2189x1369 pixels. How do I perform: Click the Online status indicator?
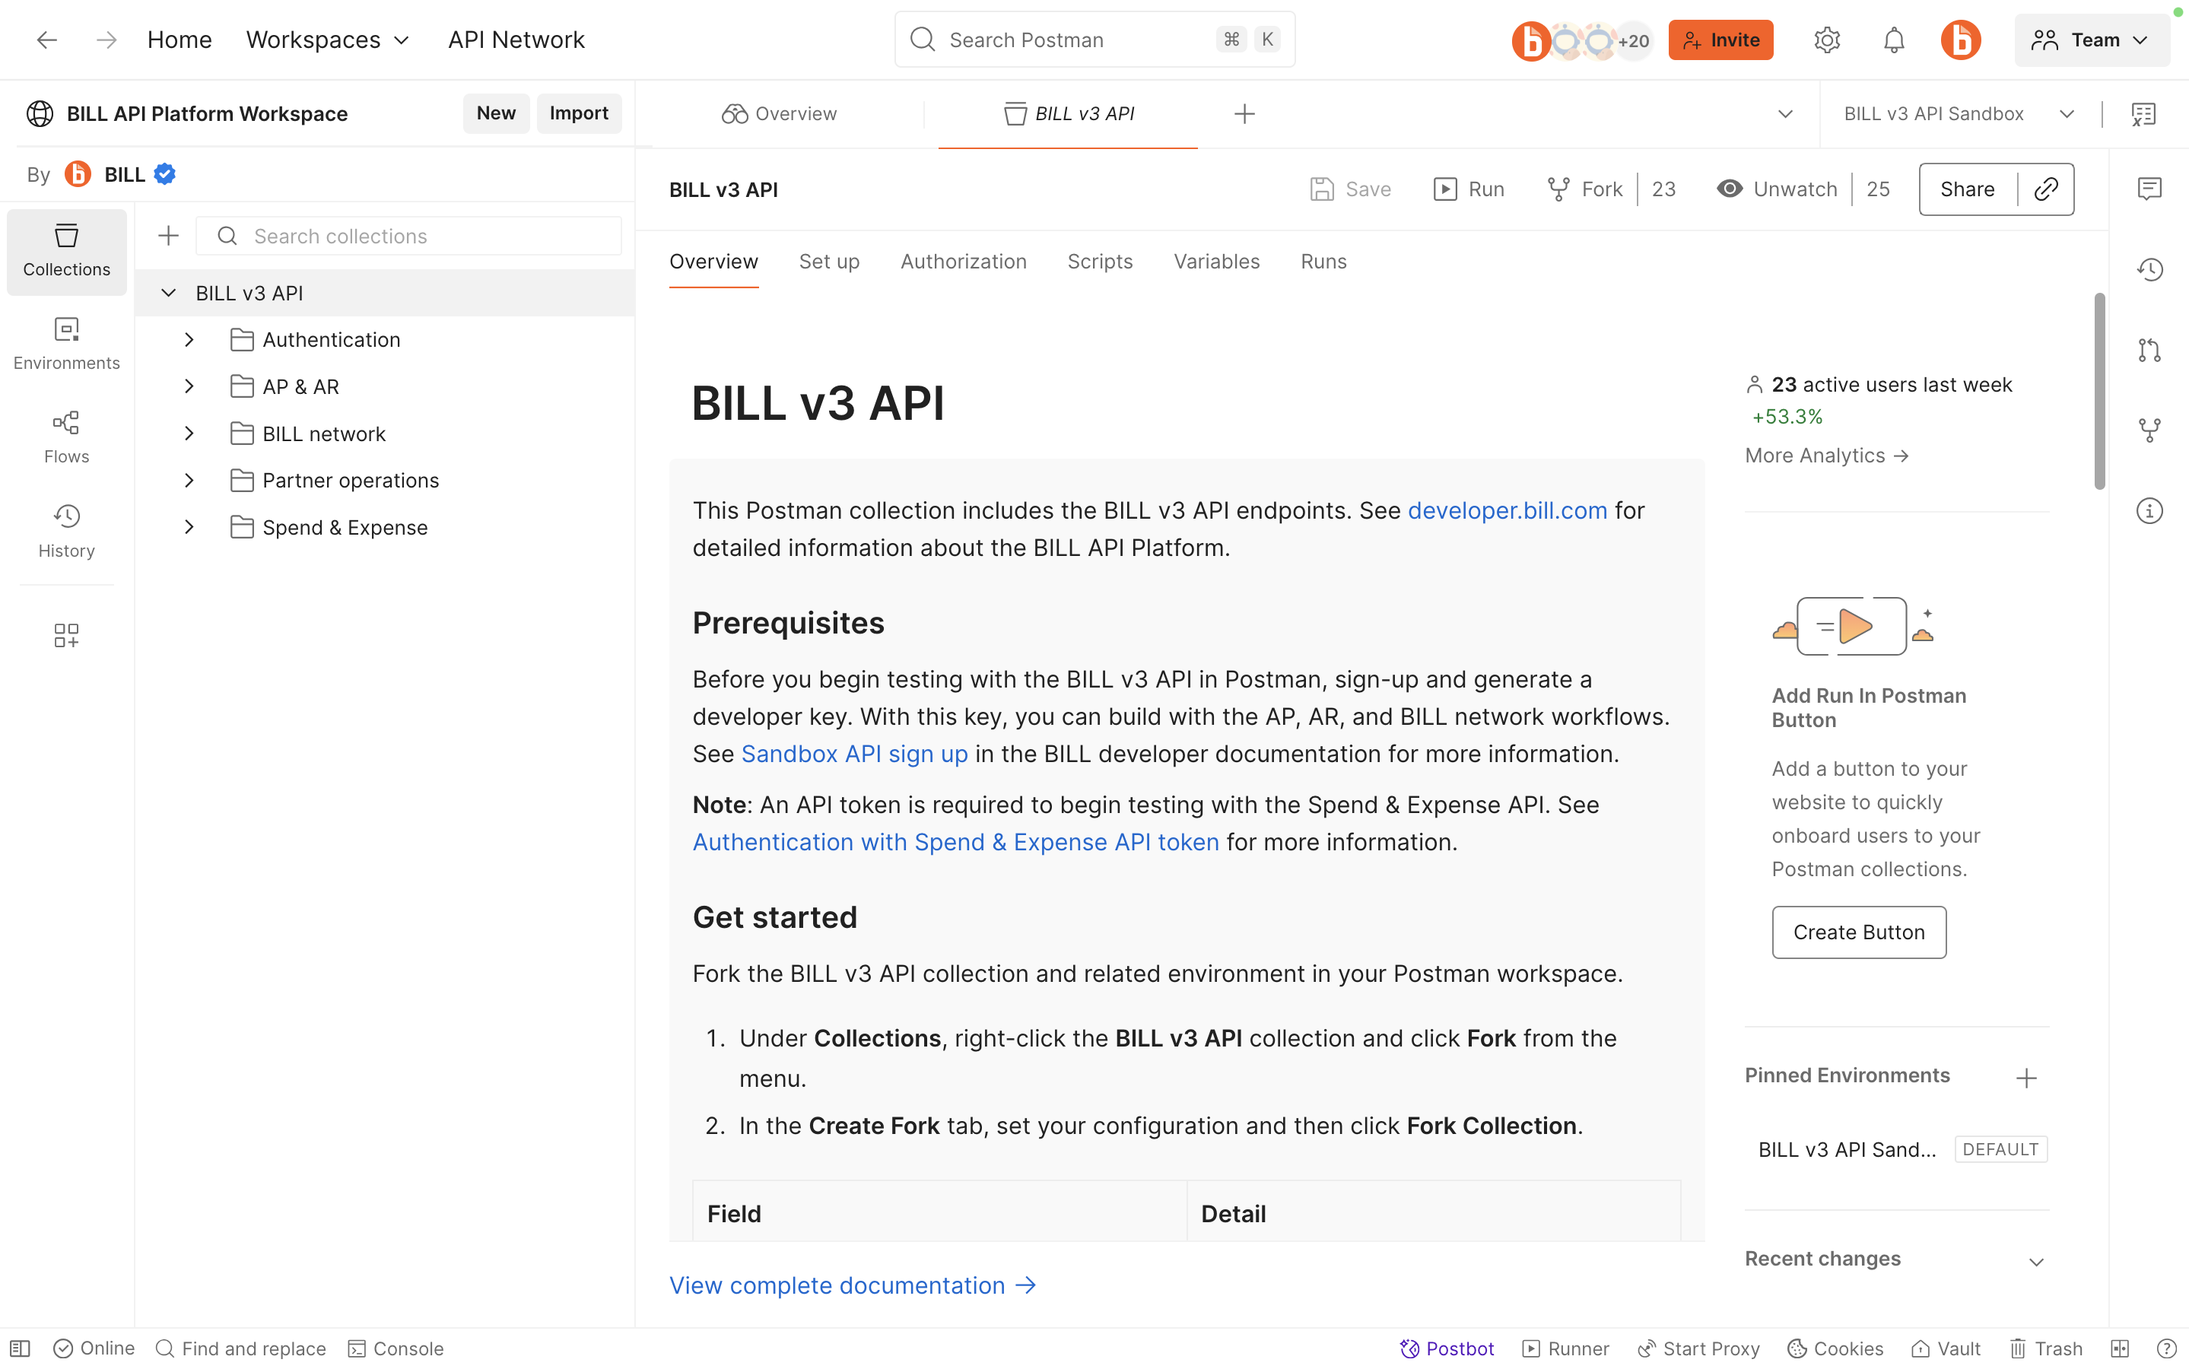coord(94,1348)
